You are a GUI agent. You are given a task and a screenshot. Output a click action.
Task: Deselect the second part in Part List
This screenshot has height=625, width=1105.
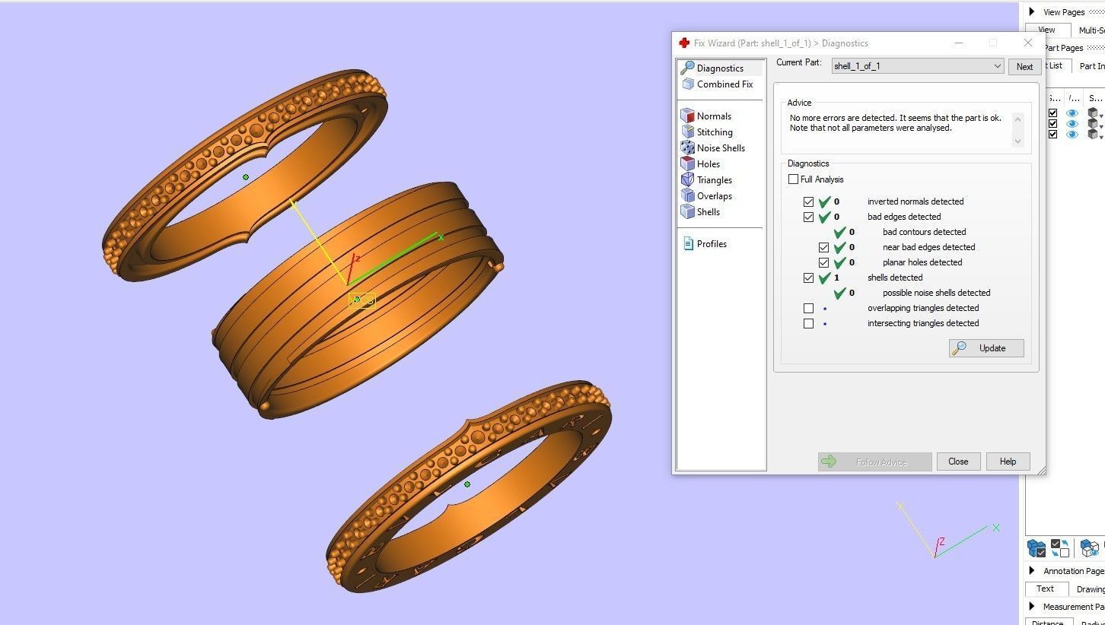tap(1053, 124)
